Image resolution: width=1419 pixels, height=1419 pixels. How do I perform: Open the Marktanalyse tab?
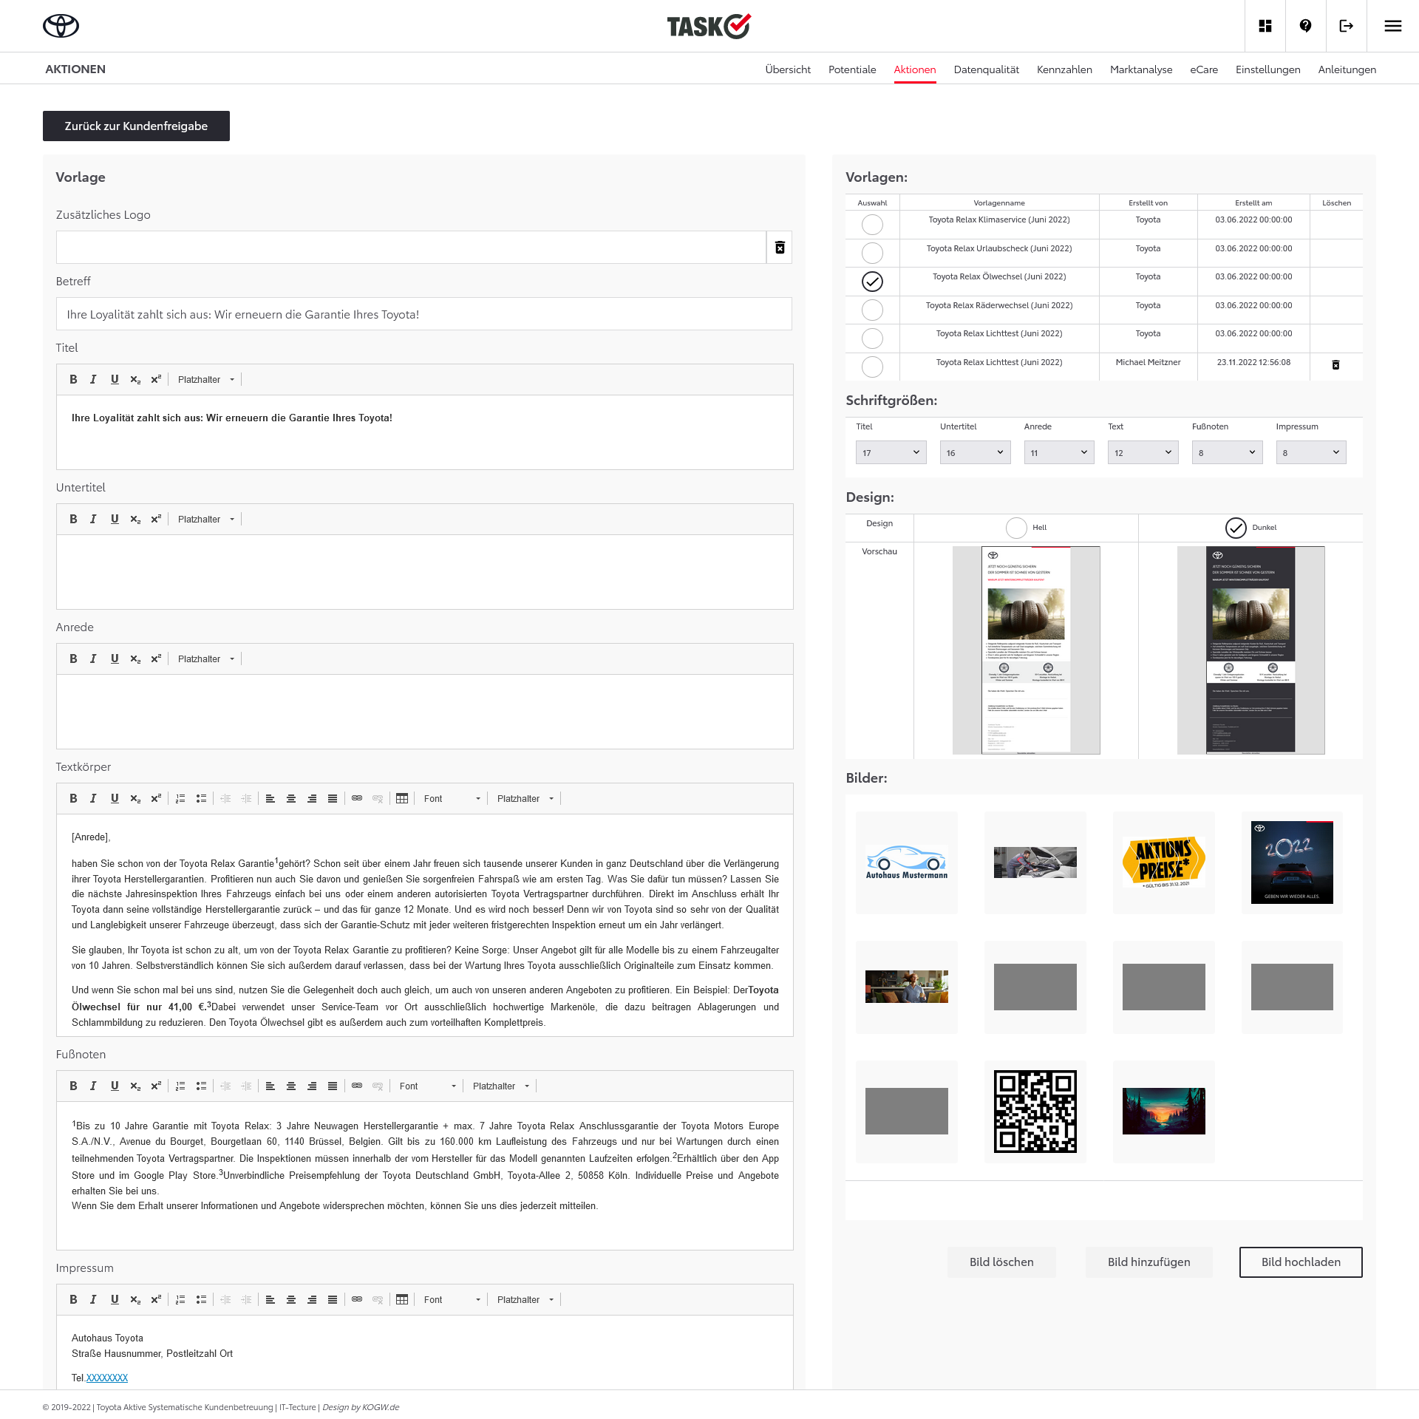(1140, 69)
